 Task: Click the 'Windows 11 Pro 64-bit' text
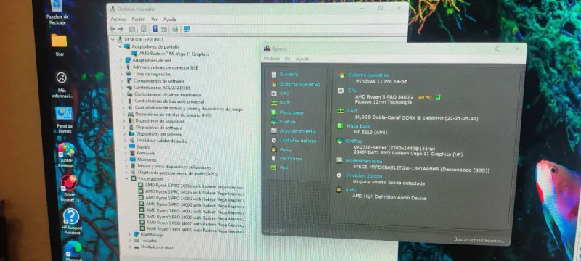(x=381, y=81)
